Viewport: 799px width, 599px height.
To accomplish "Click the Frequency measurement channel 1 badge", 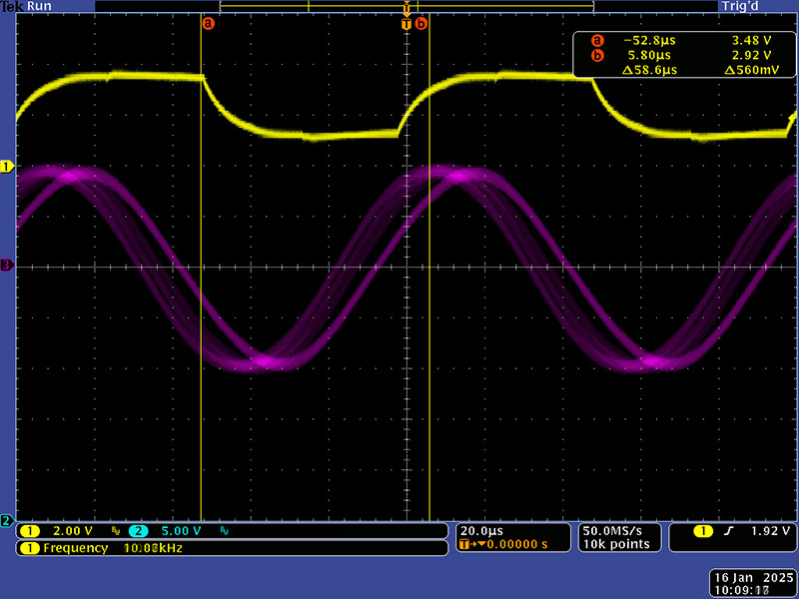I will (x=27, y=548).
